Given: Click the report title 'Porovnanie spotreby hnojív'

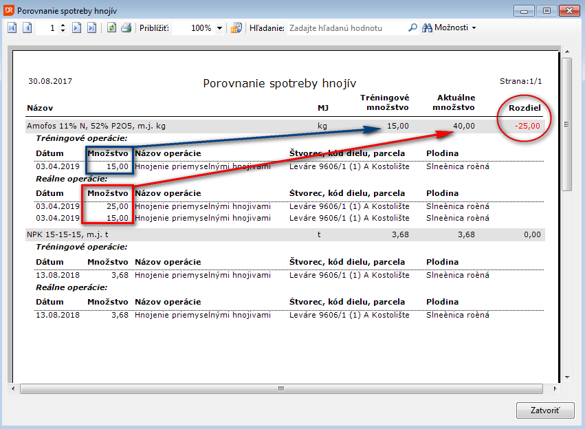Looking at the screenshot, I should click(280, 83).
